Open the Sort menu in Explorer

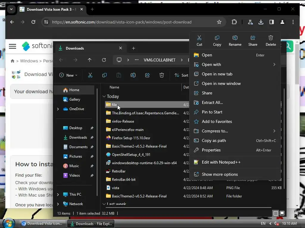point(181,75)
